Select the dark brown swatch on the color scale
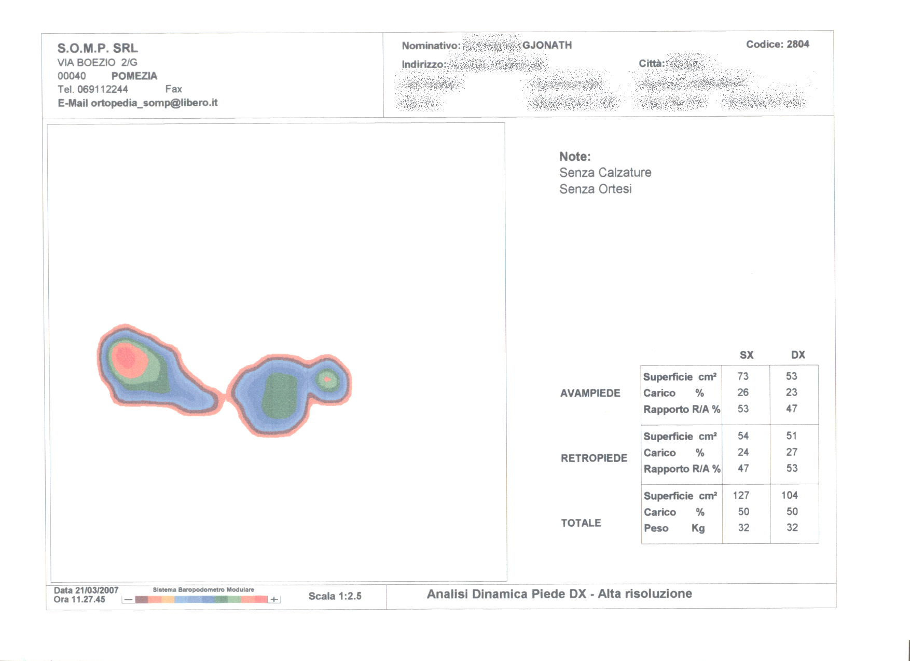The image size is (910, 661). [x=141, y=600]
